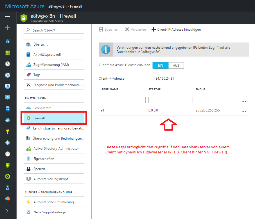Open Diagnose und Problembehandlung item
The image size is (255, 219).
(x=54, y=85)
